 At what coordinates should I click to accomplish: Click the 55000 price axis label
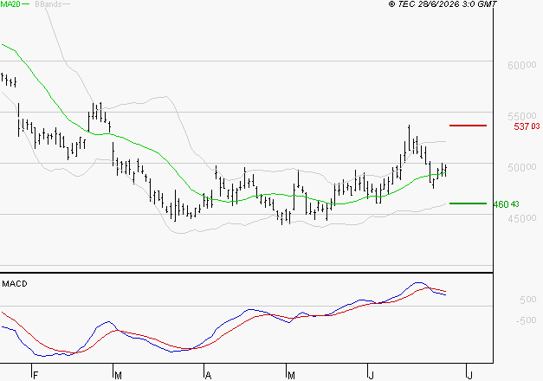(522, 116)
